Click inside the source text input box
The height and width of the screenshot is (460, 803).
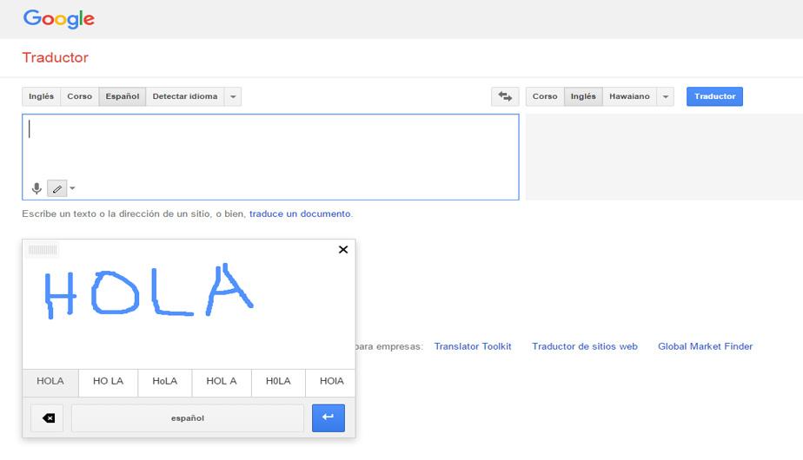[269, 148]
